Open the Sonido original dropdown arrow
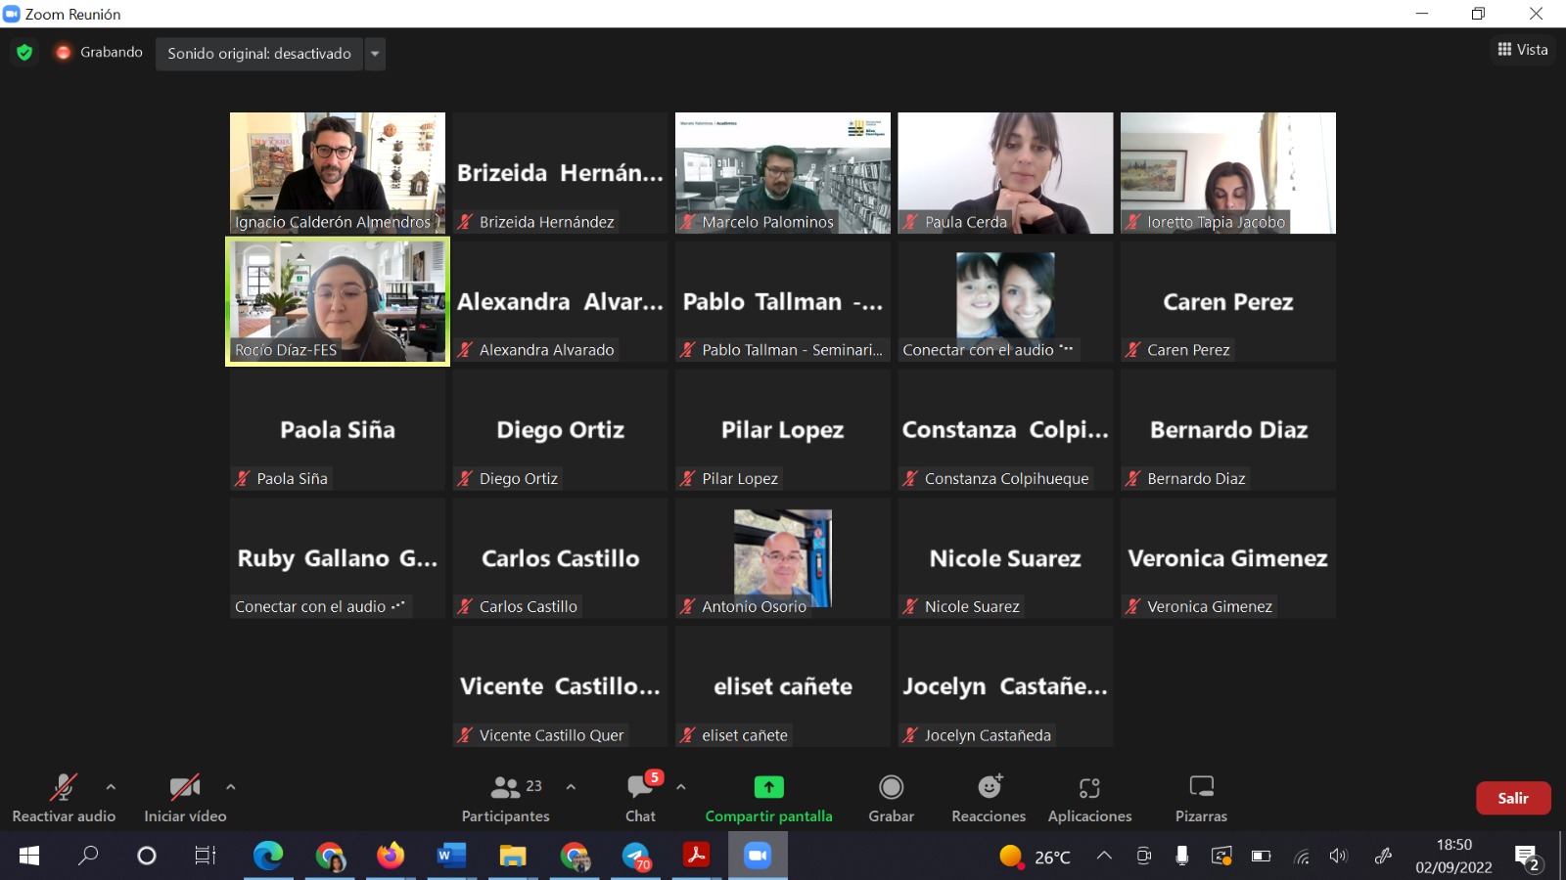1566x880 pixels. coord(375,54)
